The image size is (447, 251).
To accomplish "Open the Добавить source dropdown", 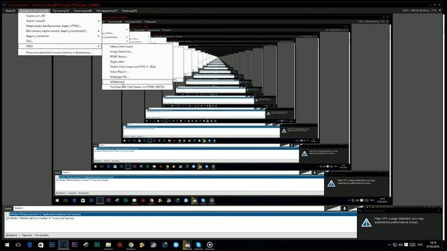I will tap(13, 236).
